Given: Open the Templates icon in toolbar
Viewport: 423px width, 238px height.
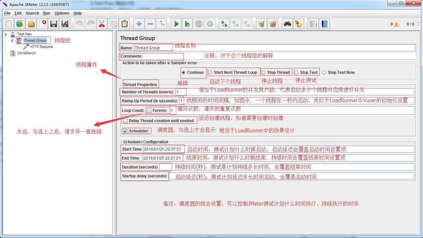Looking at the screenshot, I should click(x=20, y=24).
